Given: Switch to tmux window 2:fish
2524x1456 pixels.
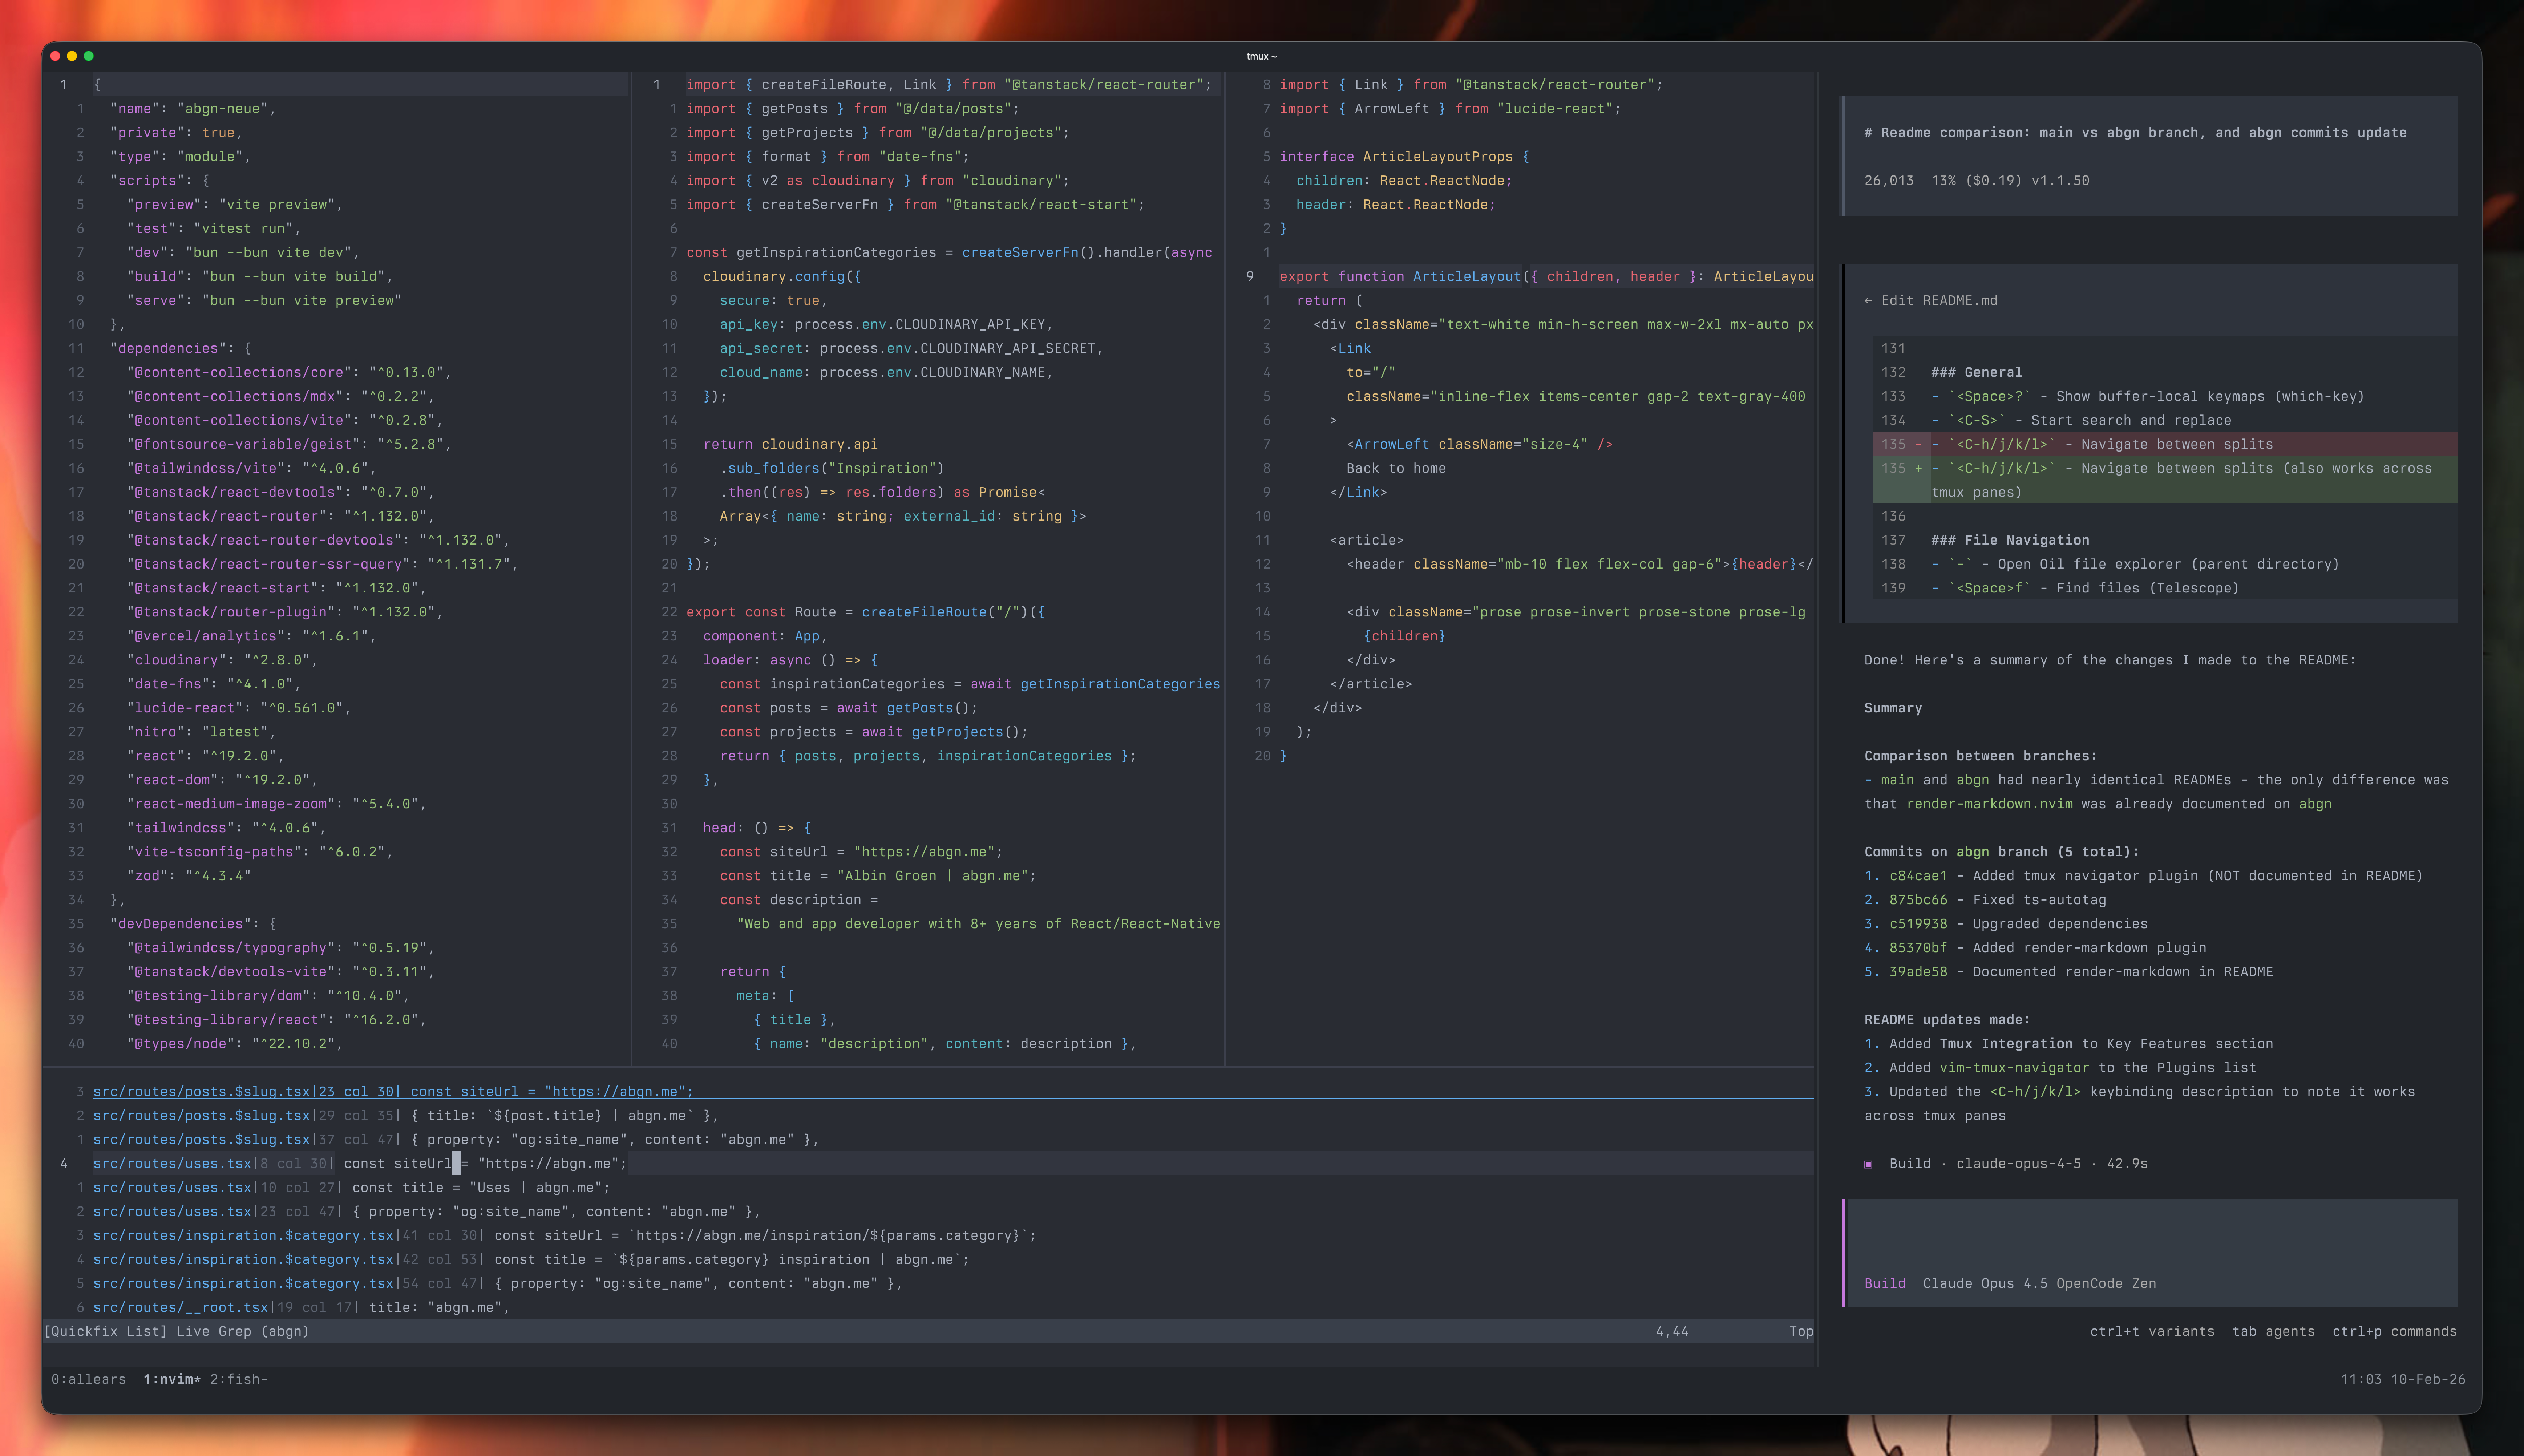Looking at the screenshot, I should pos(238,1379).
